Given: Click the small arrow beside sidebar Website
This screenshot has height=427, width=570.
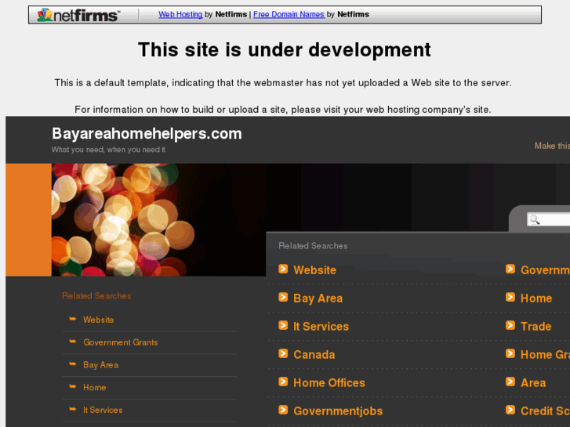Looking at the screenshot, I should tap(73, 319).
